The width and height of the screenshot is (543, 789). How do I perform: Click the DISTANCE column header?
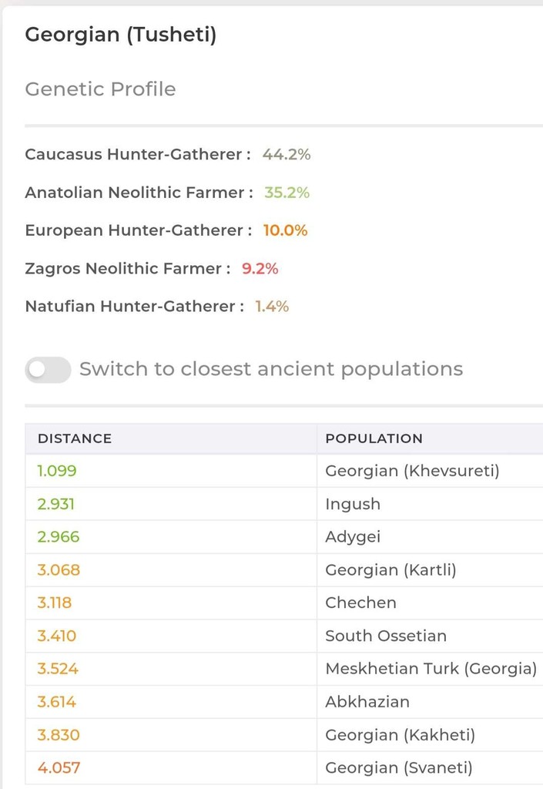point(75,438)
